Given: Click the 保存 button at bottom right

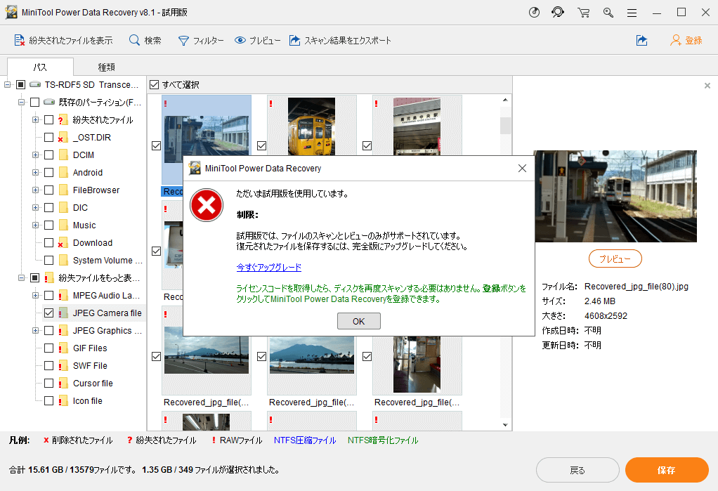Looking at the screenshot, I should point(667,470).
